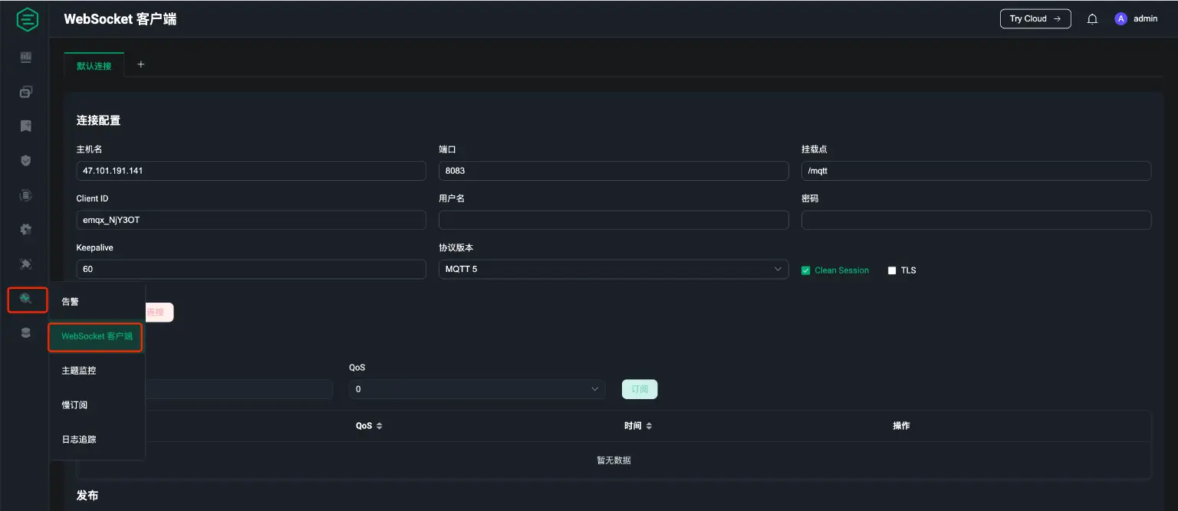1178x511 pixels.
Task: Open the connections icon in sidebar
Action: coord(25,91)
